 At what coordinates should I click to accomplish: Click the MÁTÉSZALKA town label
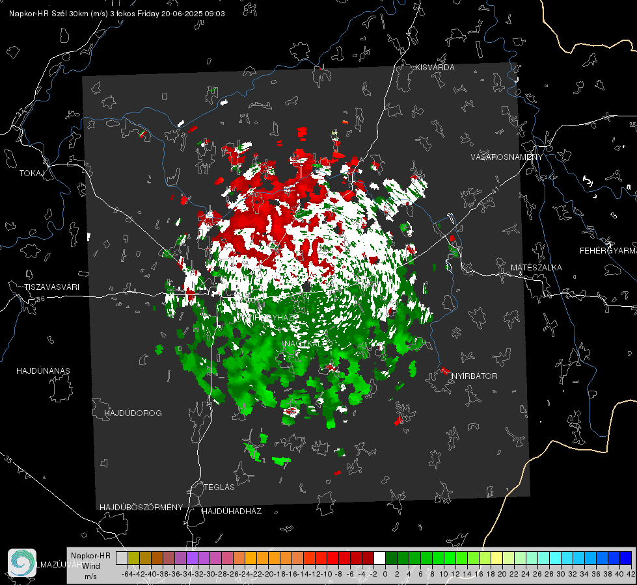tap(536, 268)
